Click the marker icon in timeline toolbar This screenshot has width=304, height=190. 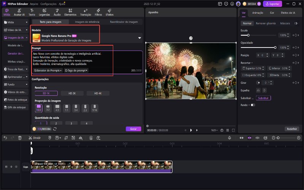[x=50, y=138]
